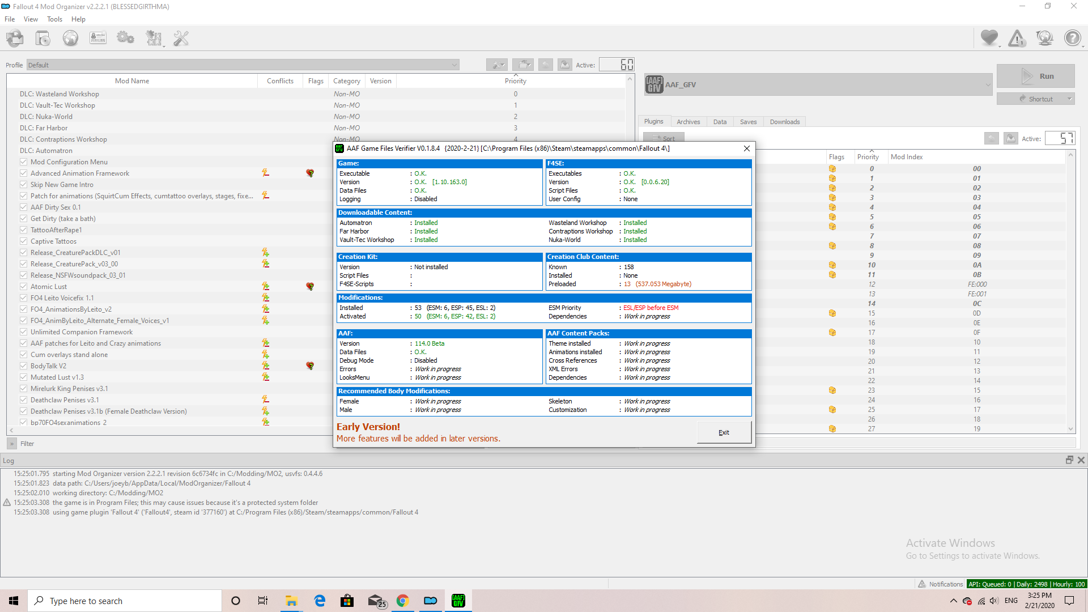Open the puzzle-piece Tools icon

[x=154, y=38]
